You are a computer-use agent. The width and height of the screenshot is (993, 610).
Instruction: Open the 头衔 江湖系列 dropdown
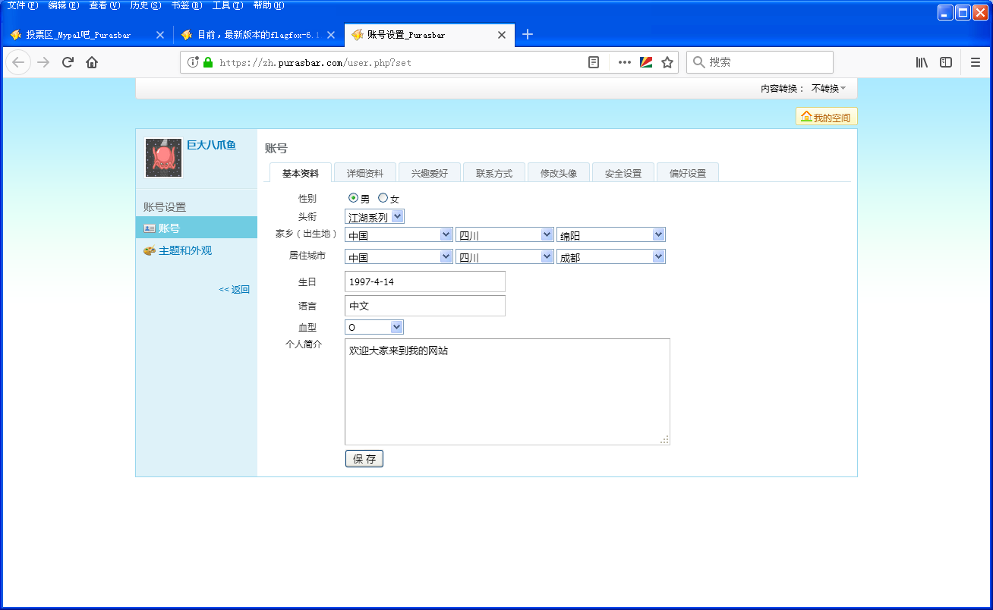click(375, 217)
